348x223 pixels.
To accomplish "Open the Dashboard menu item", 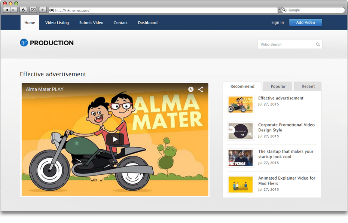I will coord(147,22).
